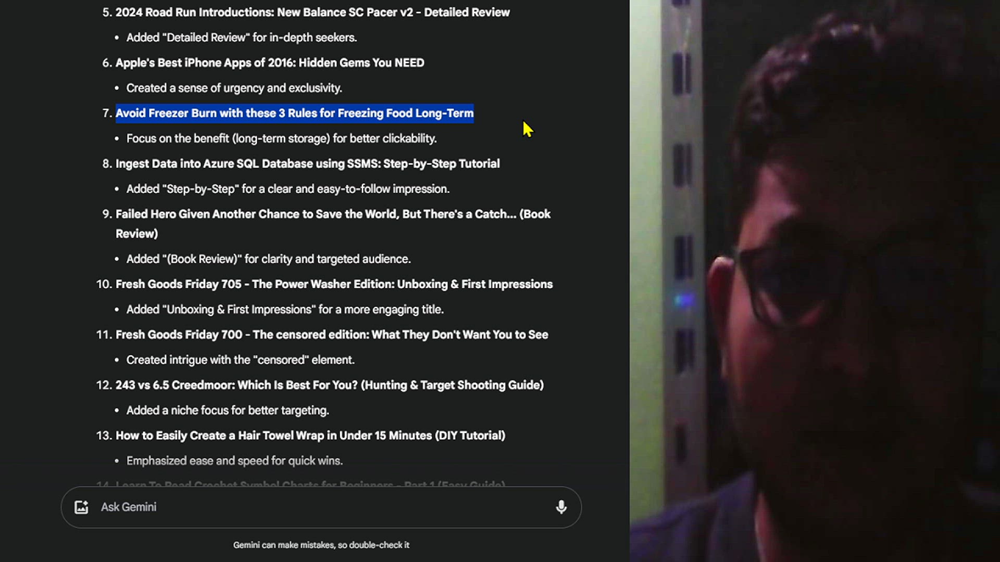Image resolution: width=1000 pixels, height=562 pixels.
Task: Click the Fresh Goods Friday 705 title
Action: point(333,284)
